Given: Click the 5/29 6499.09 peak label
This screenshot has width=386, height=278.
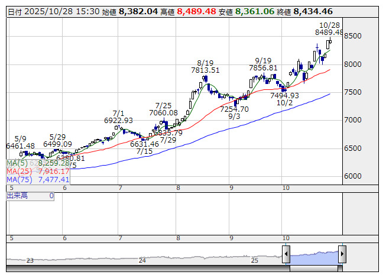Looking at the screenshot, I should click(x=57, y=140).
